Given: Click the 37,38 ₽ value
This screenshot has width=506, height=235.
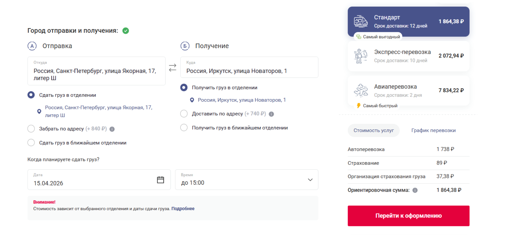Looking at the screenshot, I should pyautogui.click(x=445, y=176).
